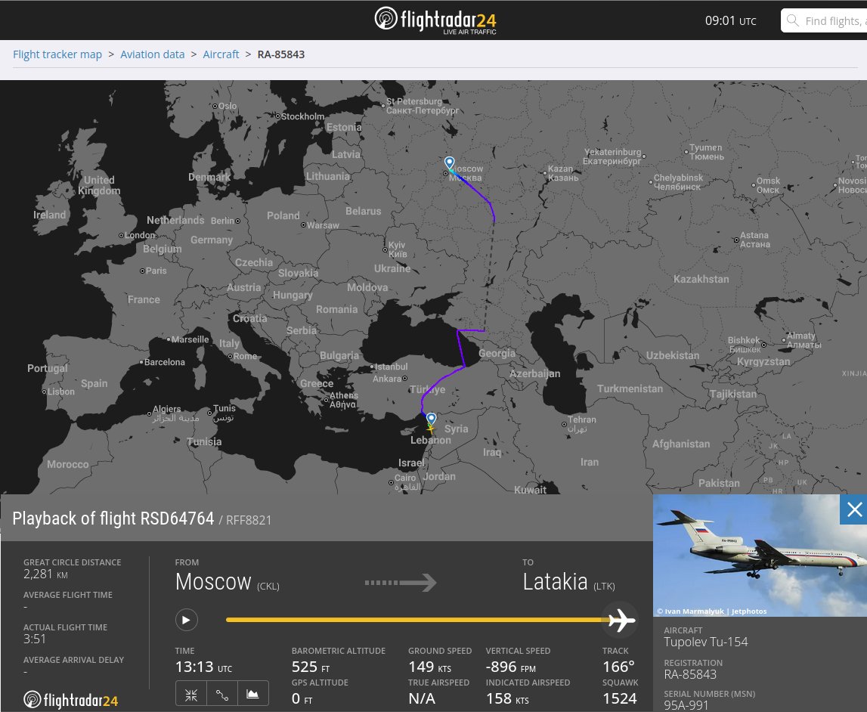Open Aircraft breadcrumb link
Screen dimensions: 867x712
221,54
